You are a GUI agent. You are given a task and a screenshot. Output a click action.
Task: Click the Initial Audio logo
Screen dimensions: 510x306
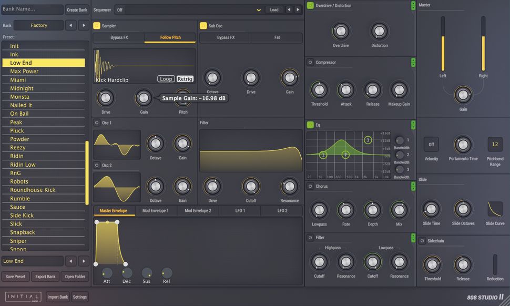(24, 297)
